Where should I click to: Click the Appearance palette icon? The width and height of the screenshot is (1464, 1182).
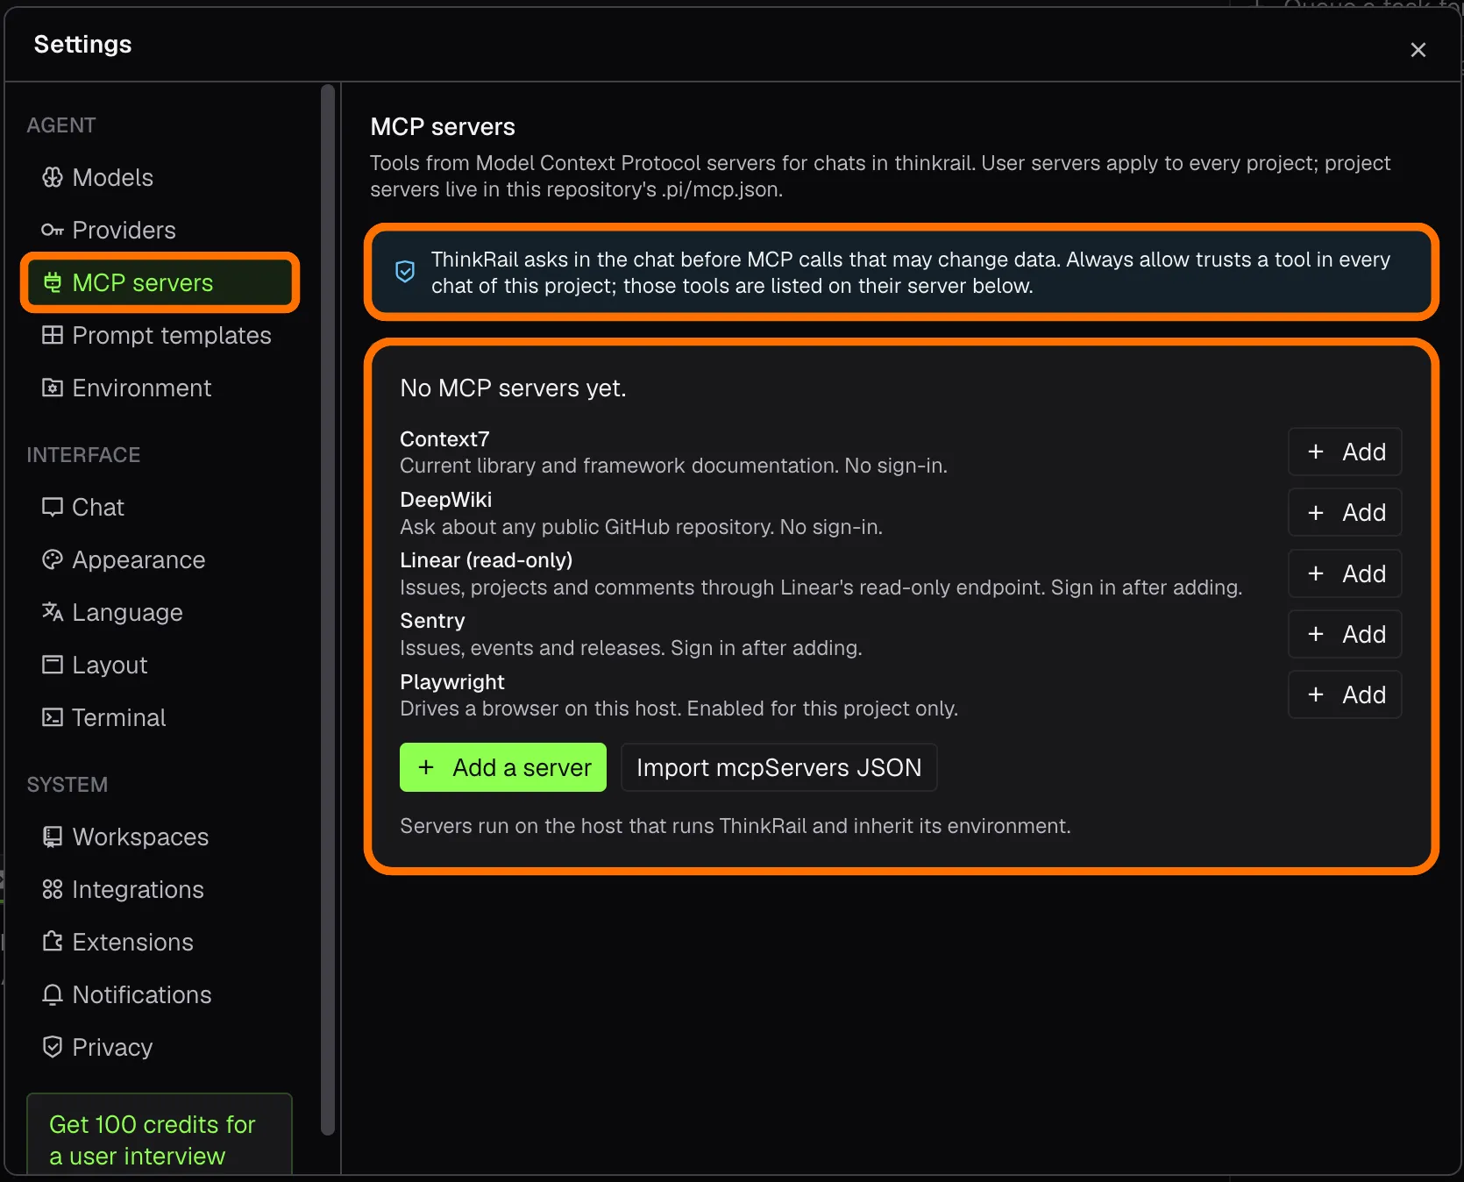53,559
